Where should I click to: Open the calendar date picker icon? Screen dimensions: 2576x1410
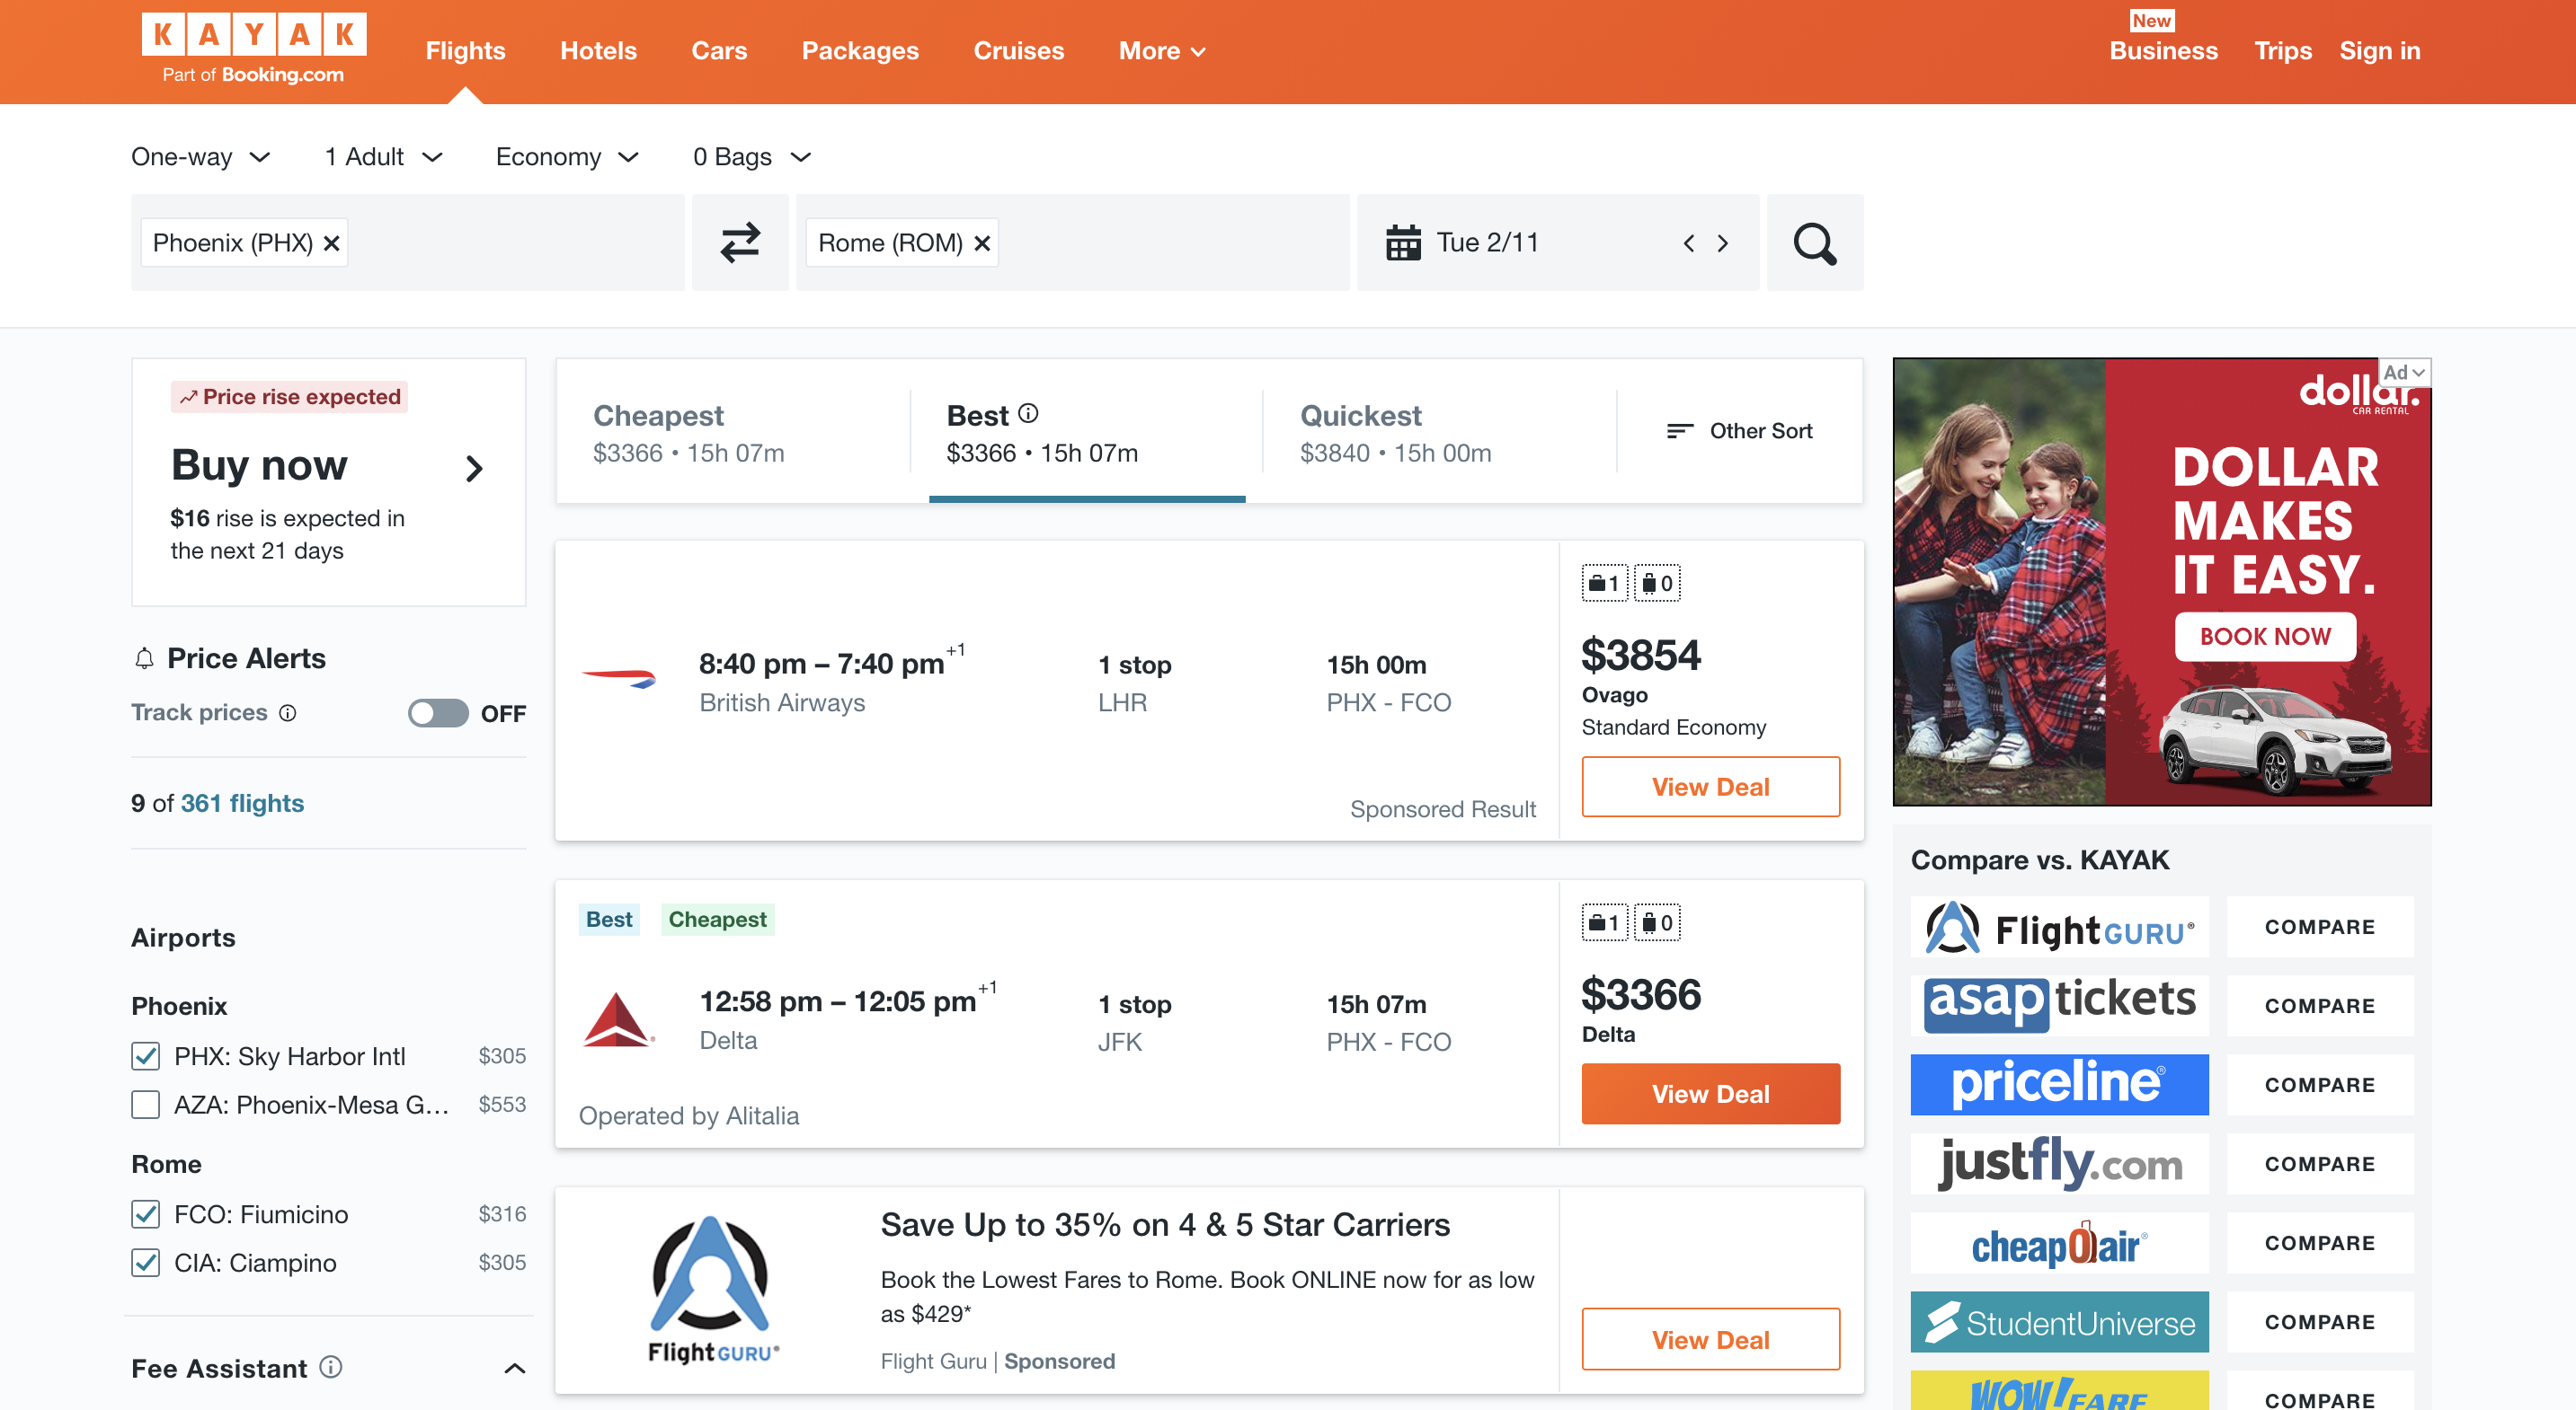pyautogui.click(x=1403, y=242)
